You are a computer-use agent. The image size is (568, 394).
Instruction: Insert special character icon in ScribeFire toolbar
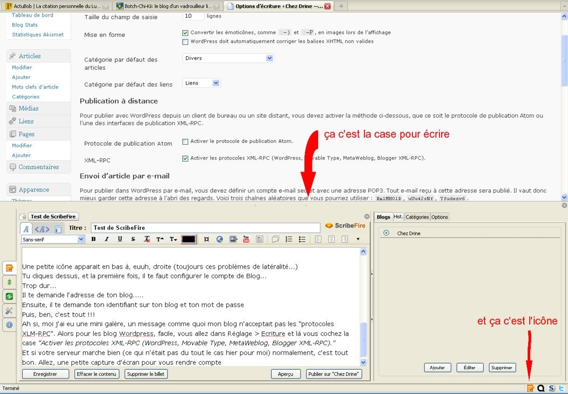[x=206, y=239]
